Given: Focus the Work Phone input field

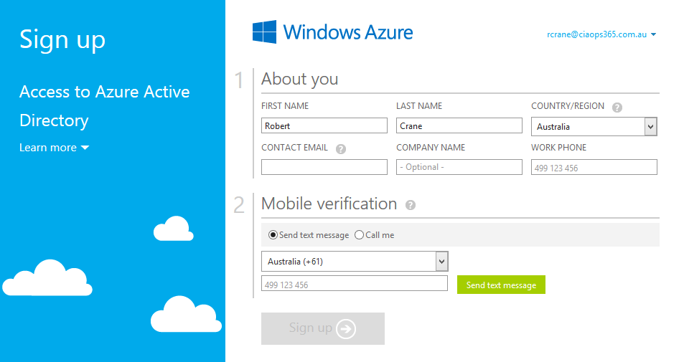Looking at the screenshot, I should tap(594, 168).
